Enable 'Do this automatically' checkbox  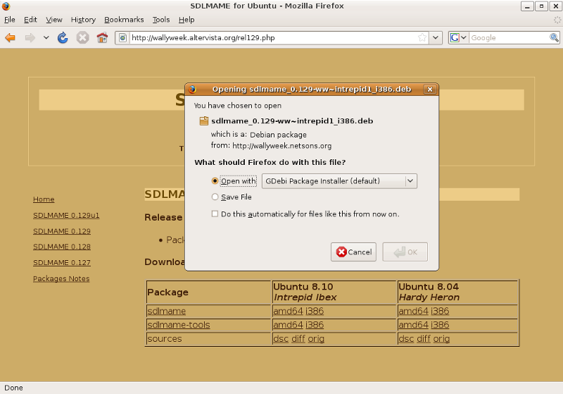coord(215,214)
